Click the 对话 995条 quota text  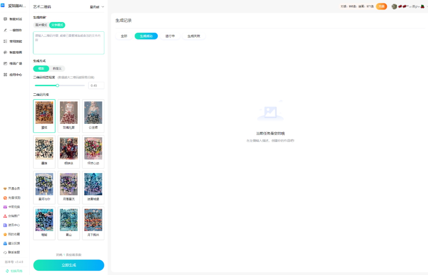tap(349, 7)
